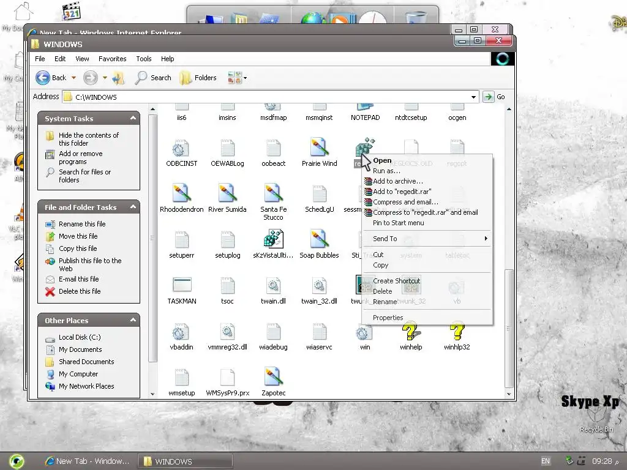The height and width of the screenshot is (470, 627).
Task: Open the Forward button history dropdown
Action: (105, 78)
